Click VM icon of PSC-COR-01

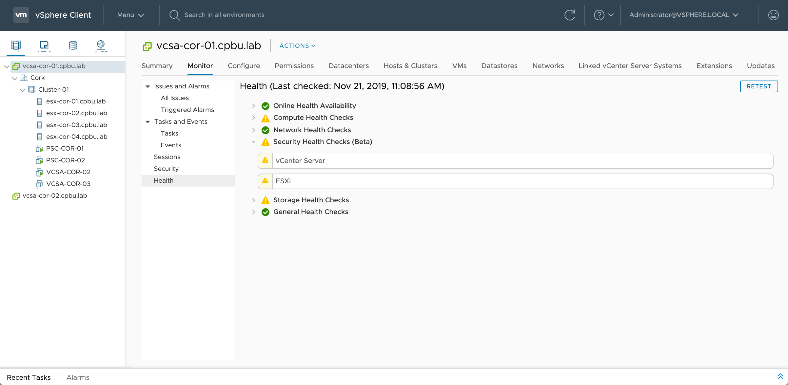tap(39, 149)
